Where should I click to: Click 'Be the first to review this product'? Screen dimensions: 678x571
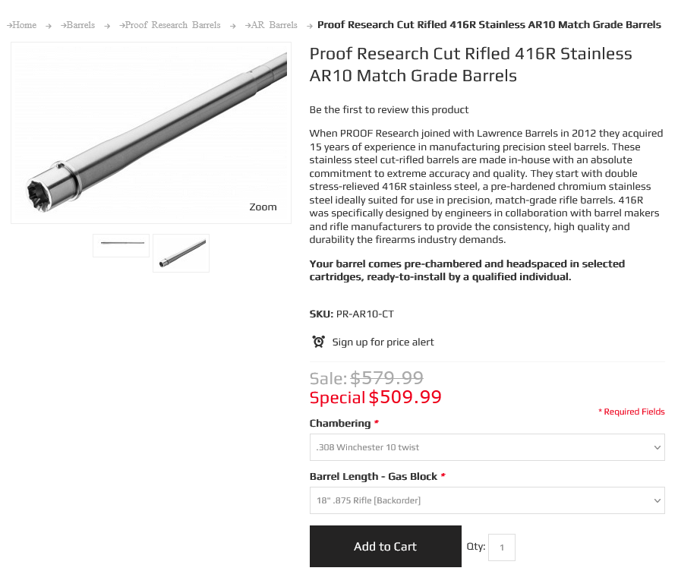[389, 109]
